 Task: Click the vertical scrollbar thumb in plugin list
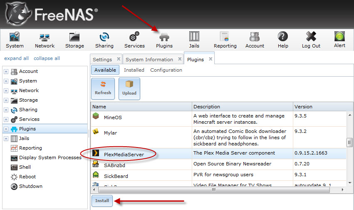point(349,142)
